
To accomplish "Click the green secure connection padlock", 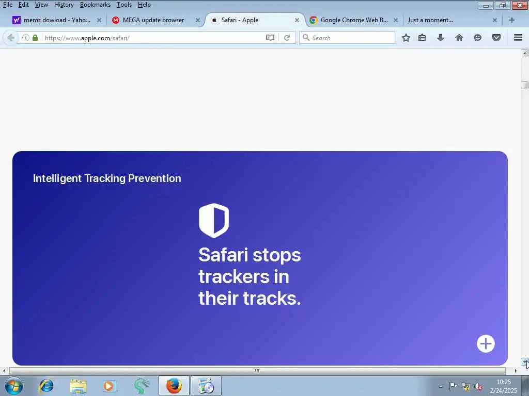I will click(35, 38).
